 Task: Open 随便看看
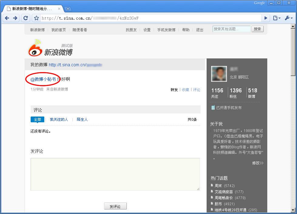tap(80, 30)
